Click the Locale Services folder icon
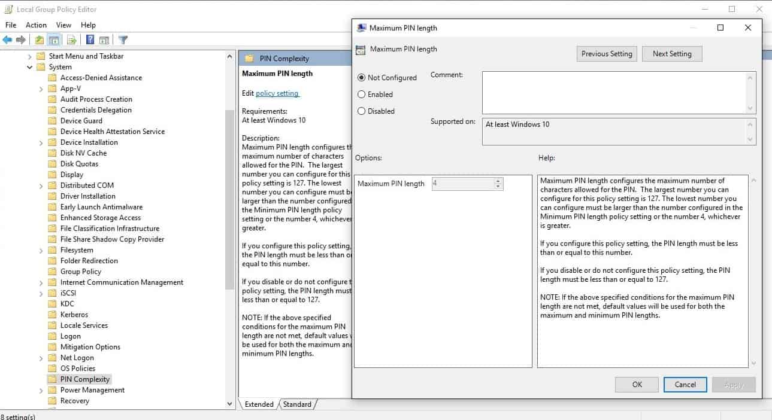The image size is (772, 420). pyautogui.click(x=52, y=325)
